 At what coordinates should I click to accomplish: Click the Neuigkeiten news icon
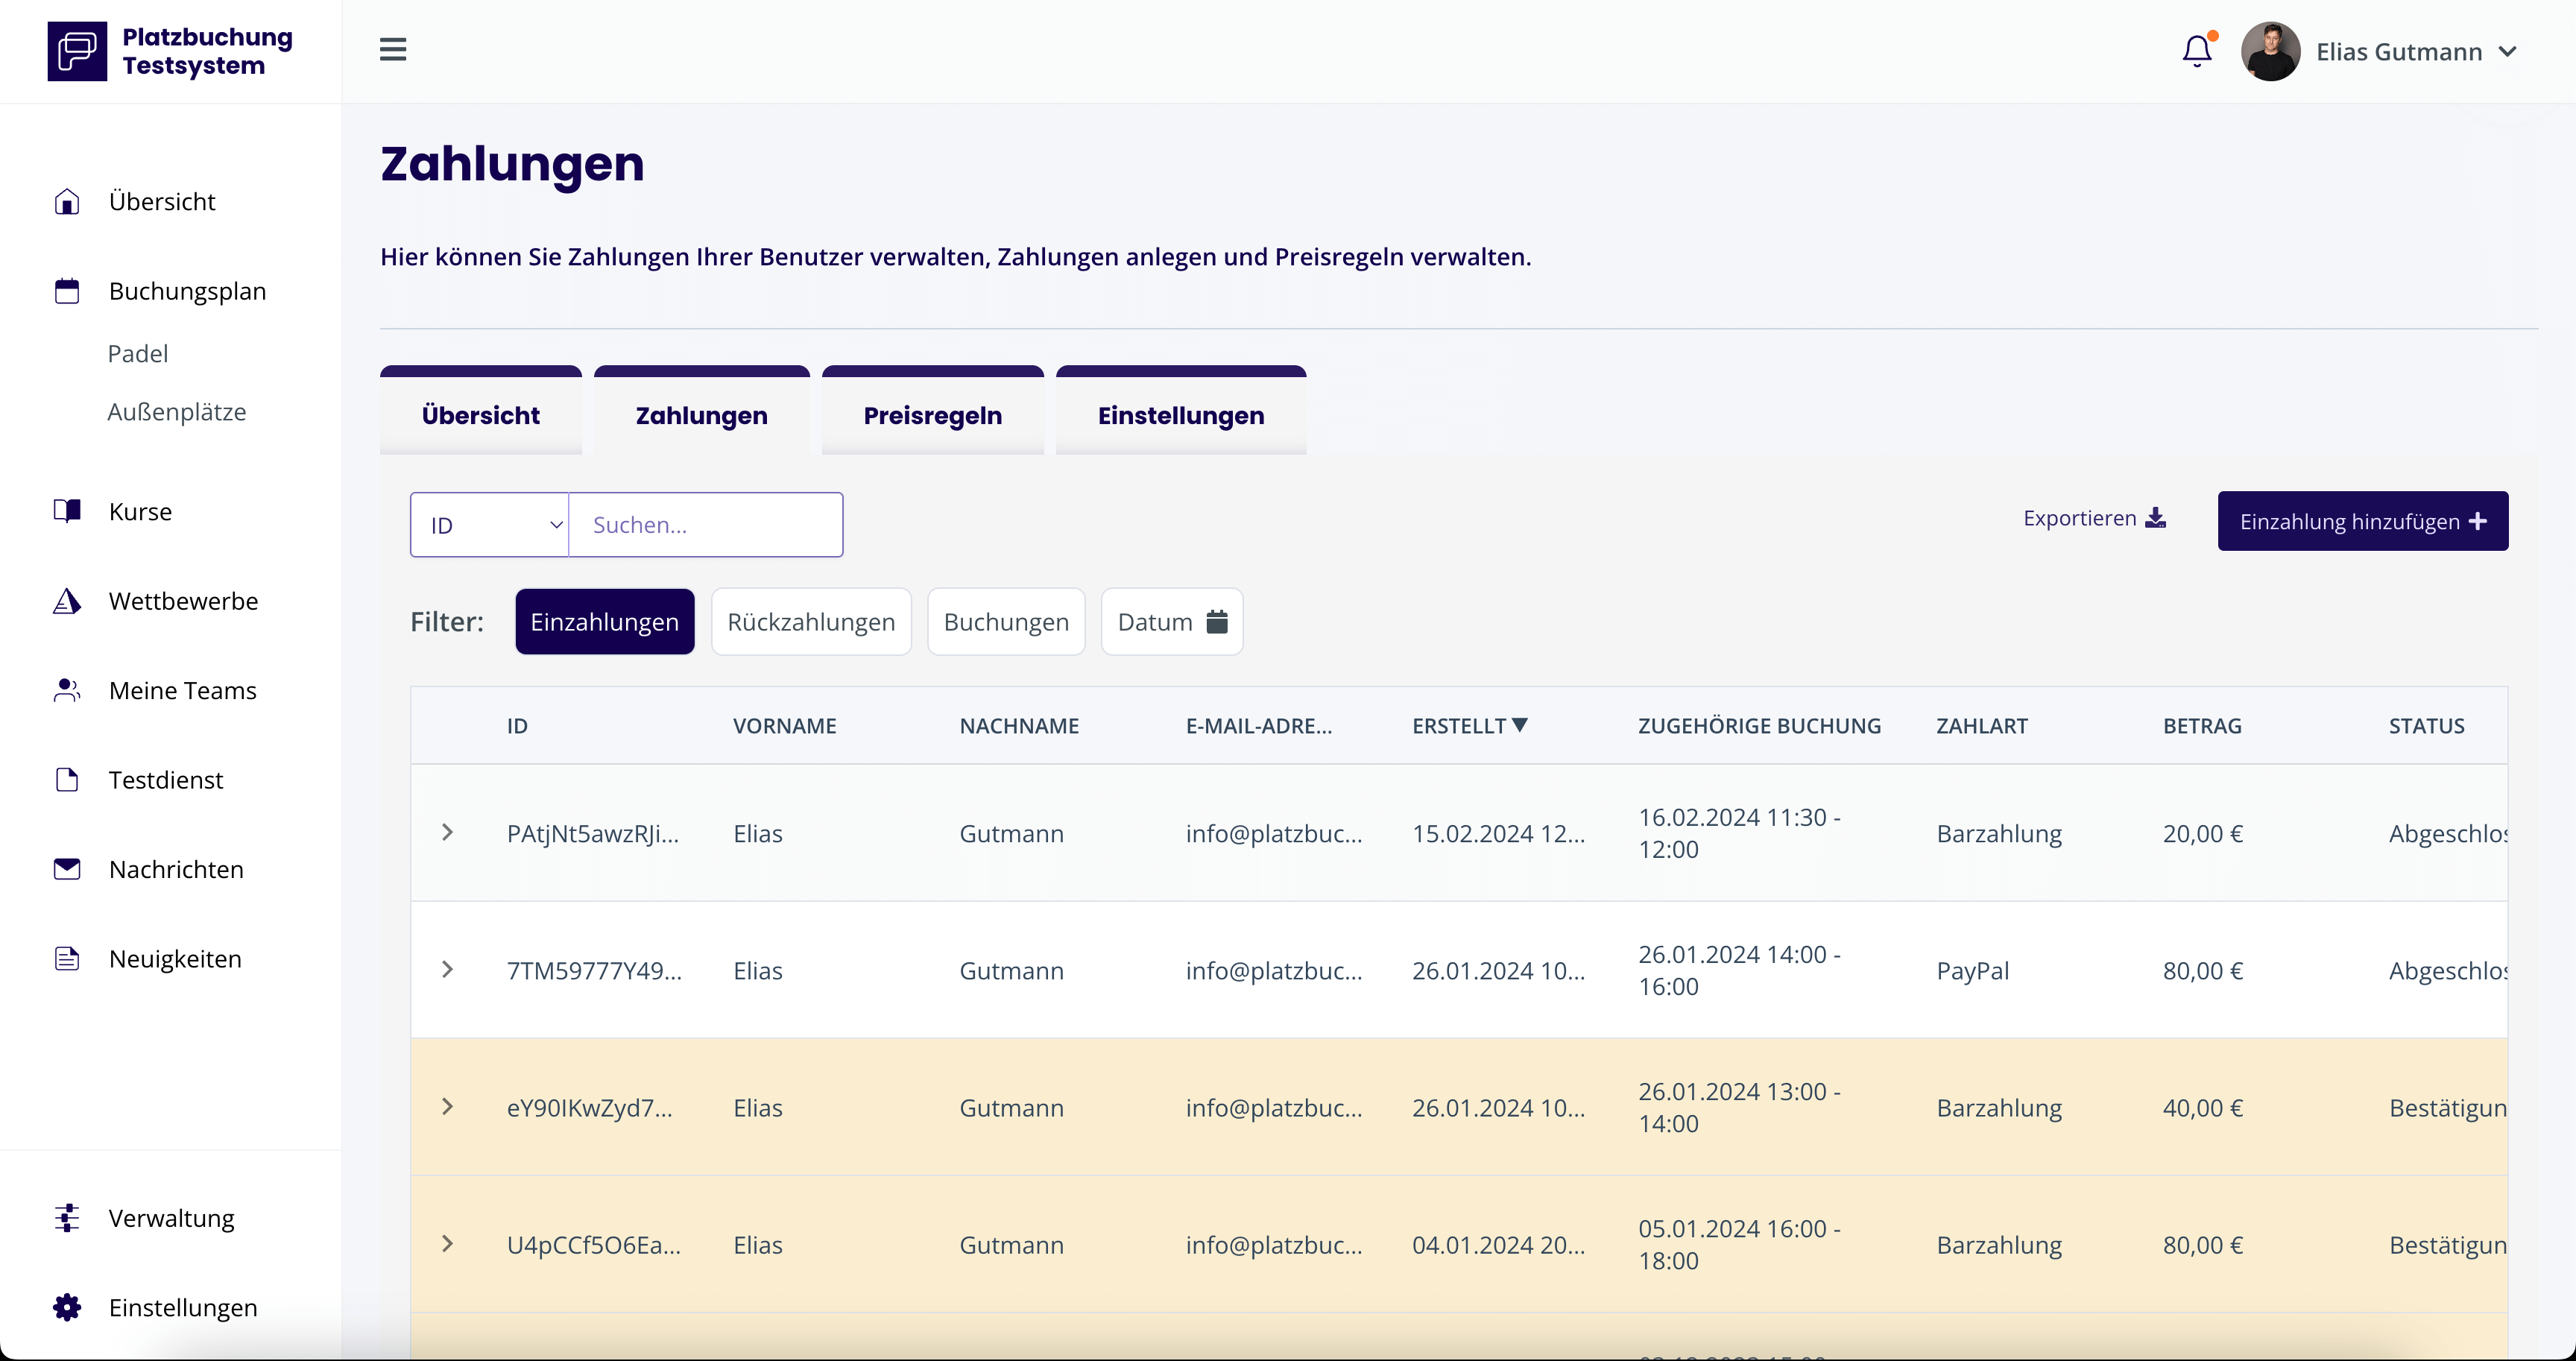pos(67,959)
